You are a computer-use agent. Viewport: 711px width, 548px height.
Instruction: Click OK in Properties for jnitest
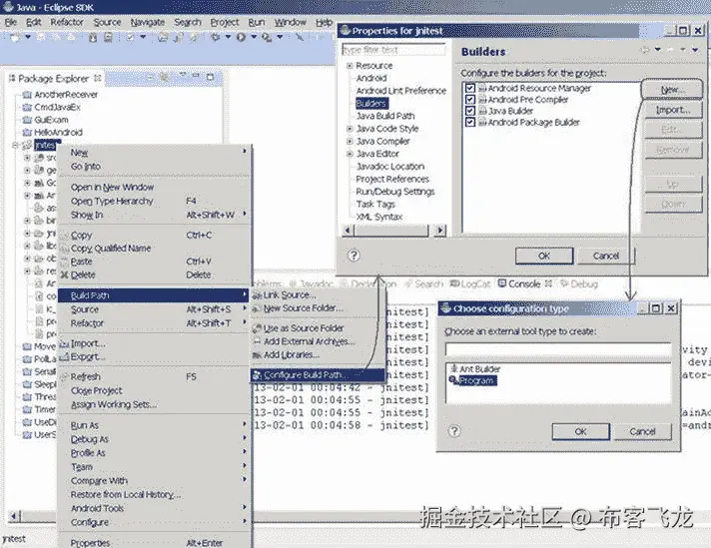tap(544, 256)
